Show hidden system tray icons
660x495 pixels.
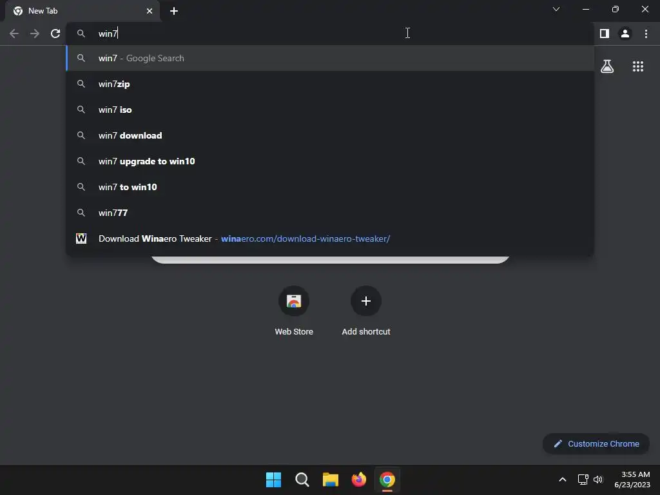[x=562, y=480]
